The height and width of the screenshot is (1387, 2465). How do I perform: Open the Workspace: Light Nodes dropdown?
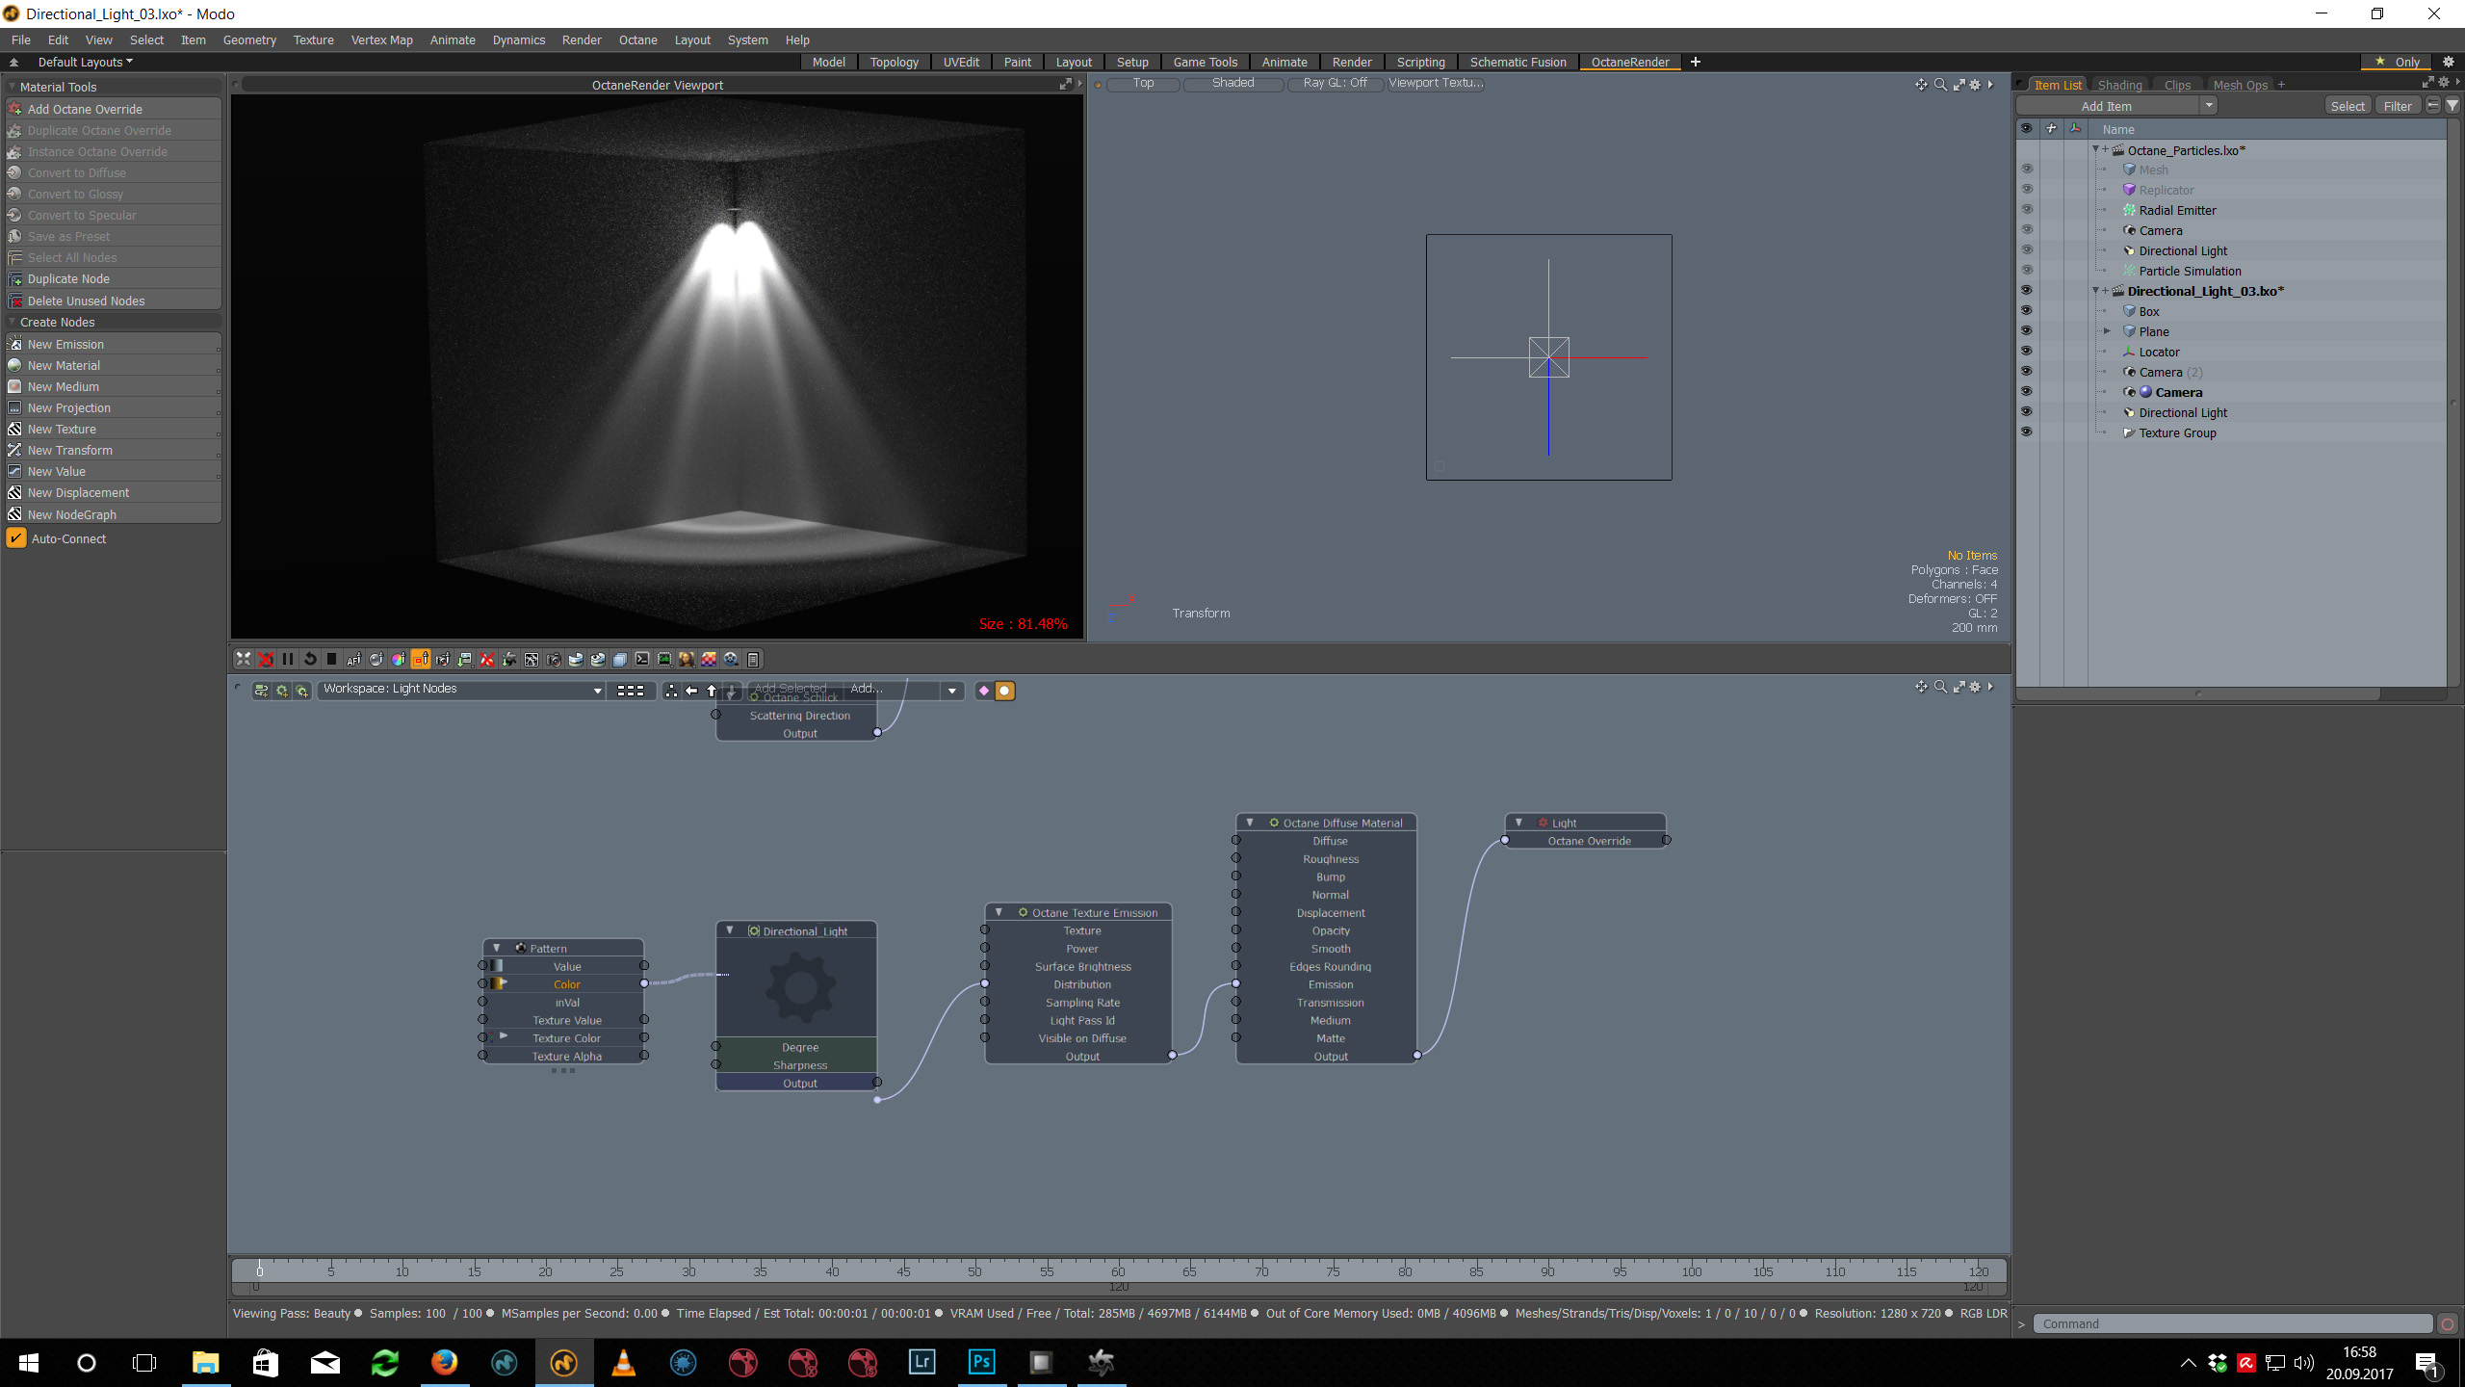(462, 690)
